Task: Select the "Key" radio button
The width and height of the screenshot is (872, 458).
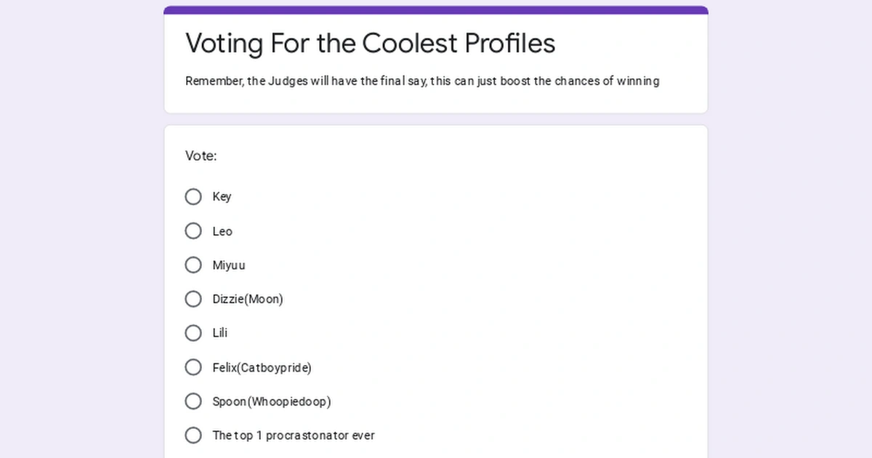Action: click(x=193, y=196)
